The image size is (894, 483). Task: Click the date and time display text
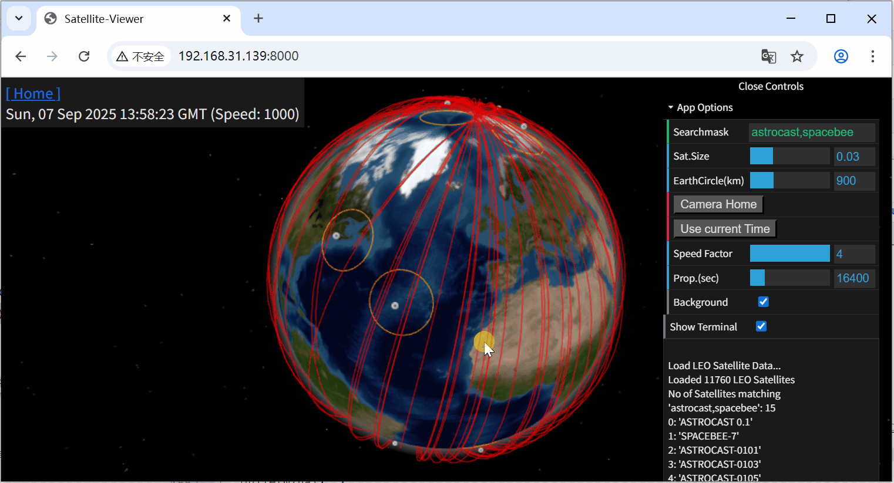(x=152, y=114)
